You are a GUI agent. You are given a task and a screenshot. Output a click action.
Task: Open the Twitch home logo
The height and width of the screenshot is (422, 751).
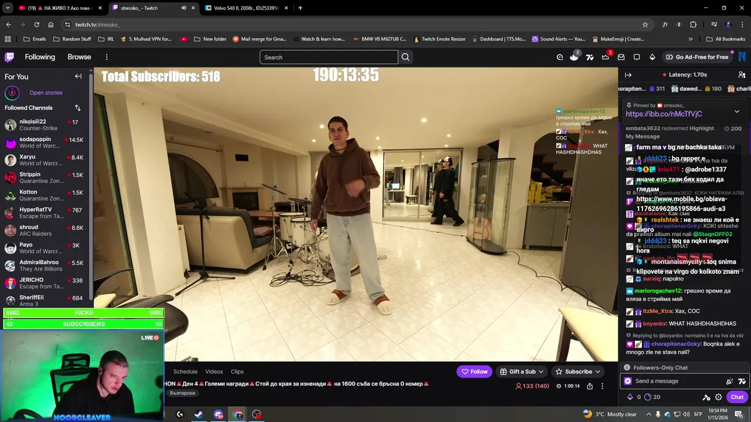pos(9,57)
